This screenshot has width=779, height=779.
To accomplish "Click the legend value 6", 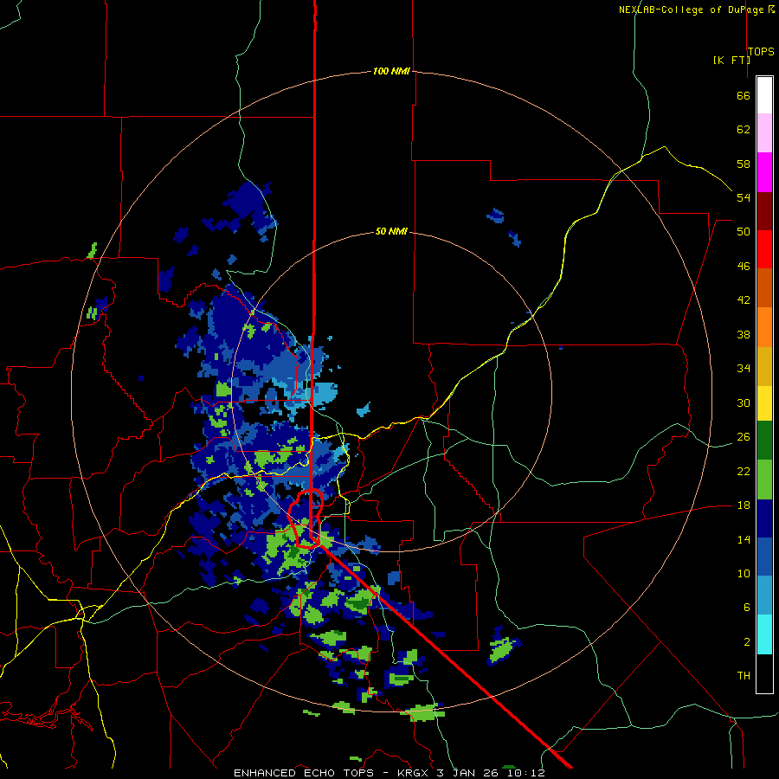I will tap(746, 608).
